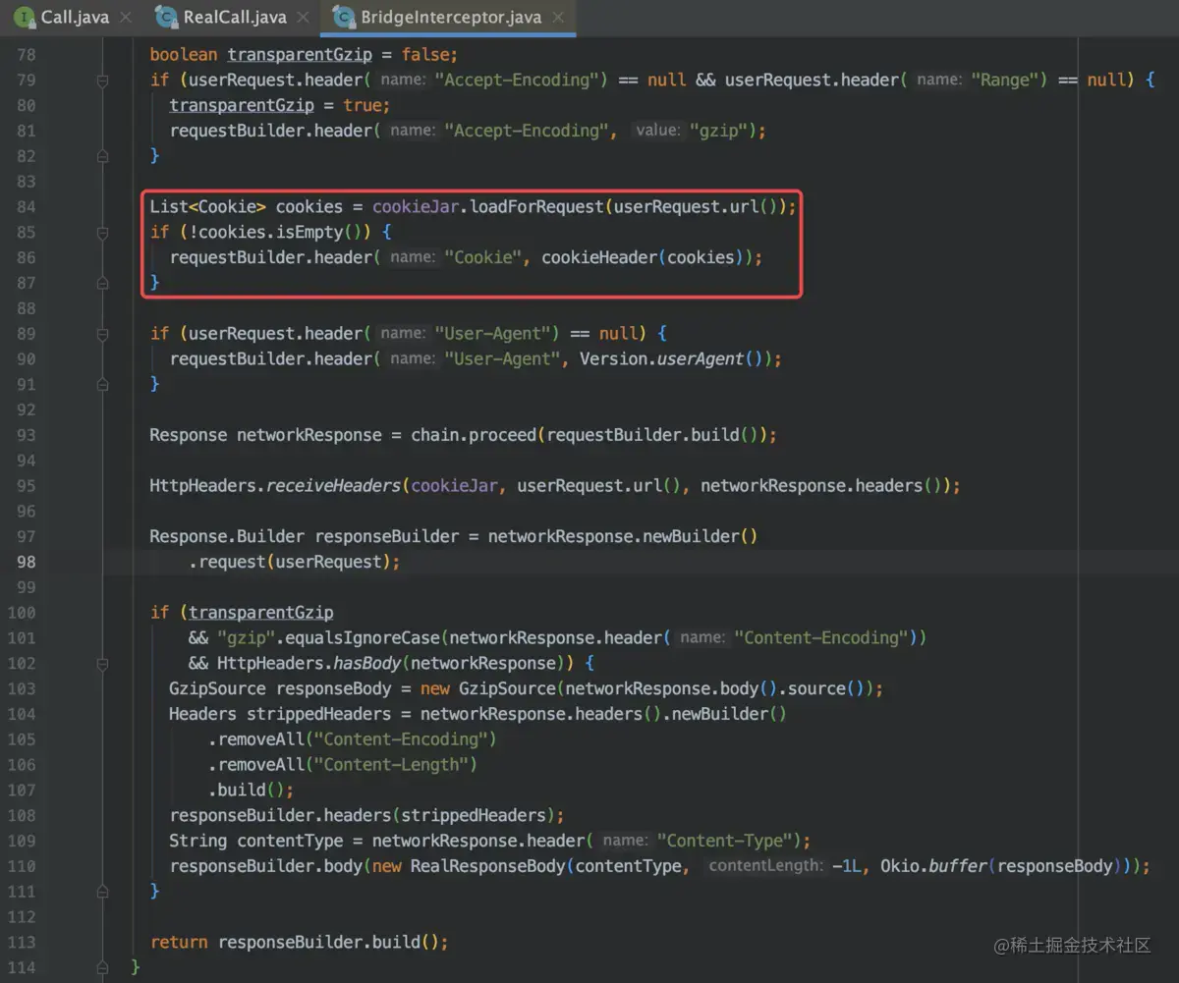Click 'new GzipSource' on line 103
The height and width of the screenshot is (983, 1179).
point(488,688)
